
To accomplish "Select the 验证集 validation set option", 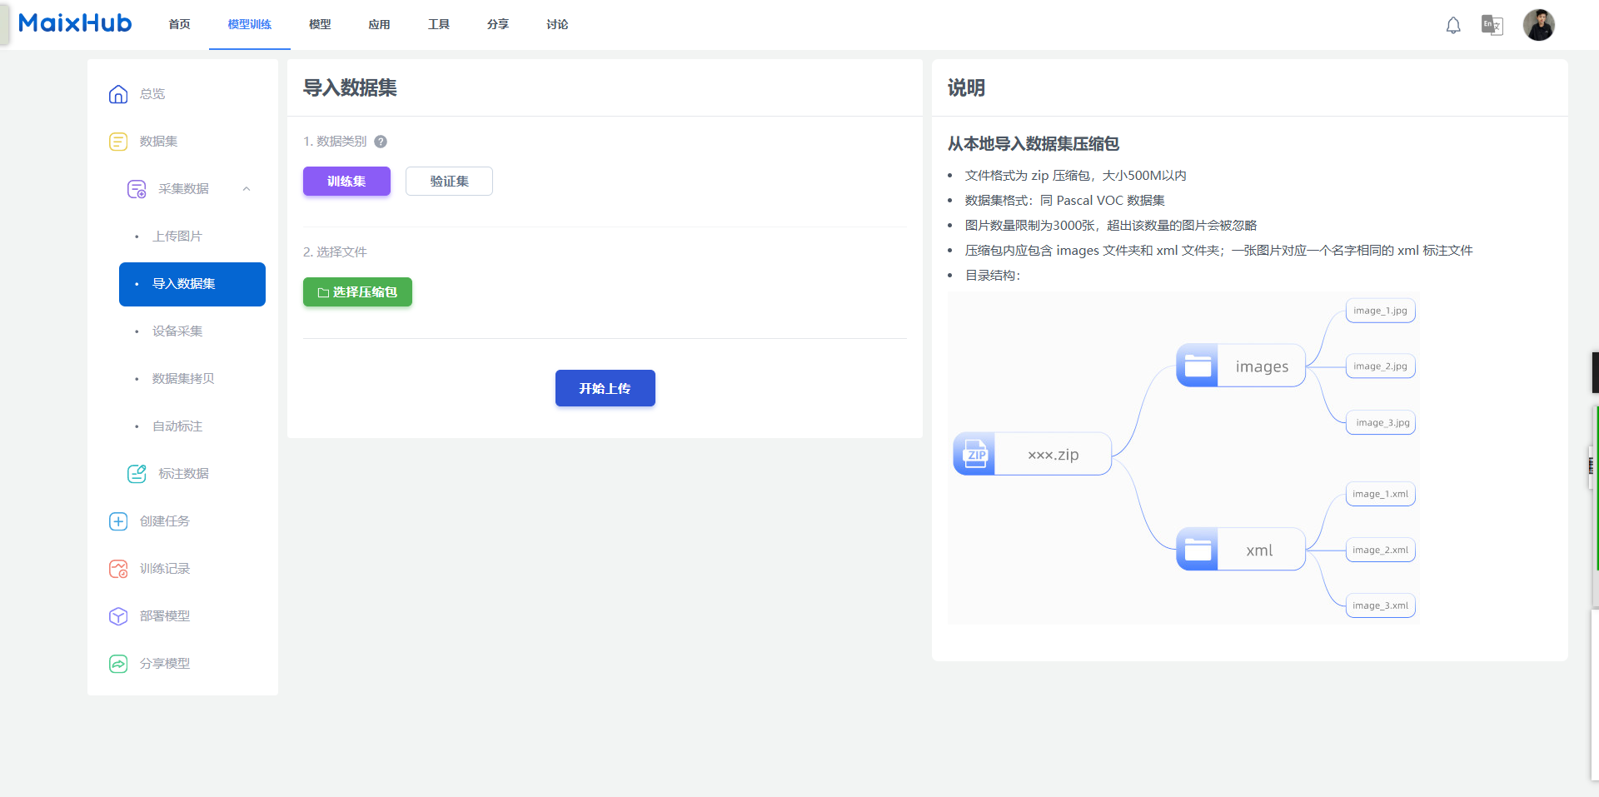I will coord(449,181).
